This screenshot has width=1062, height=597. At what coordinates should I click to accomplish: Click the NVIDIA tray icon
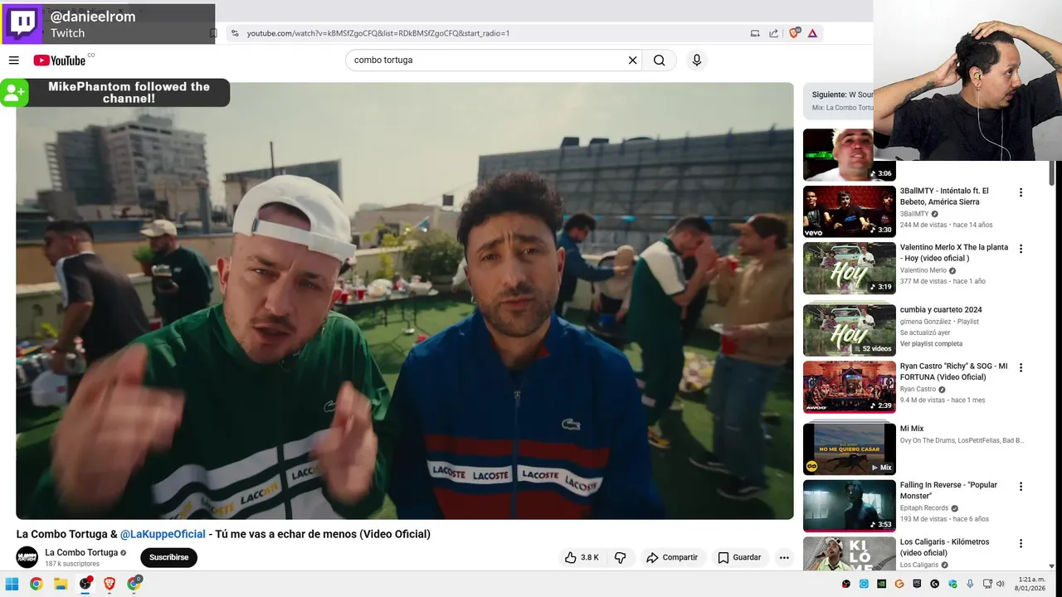click(881, 584)
